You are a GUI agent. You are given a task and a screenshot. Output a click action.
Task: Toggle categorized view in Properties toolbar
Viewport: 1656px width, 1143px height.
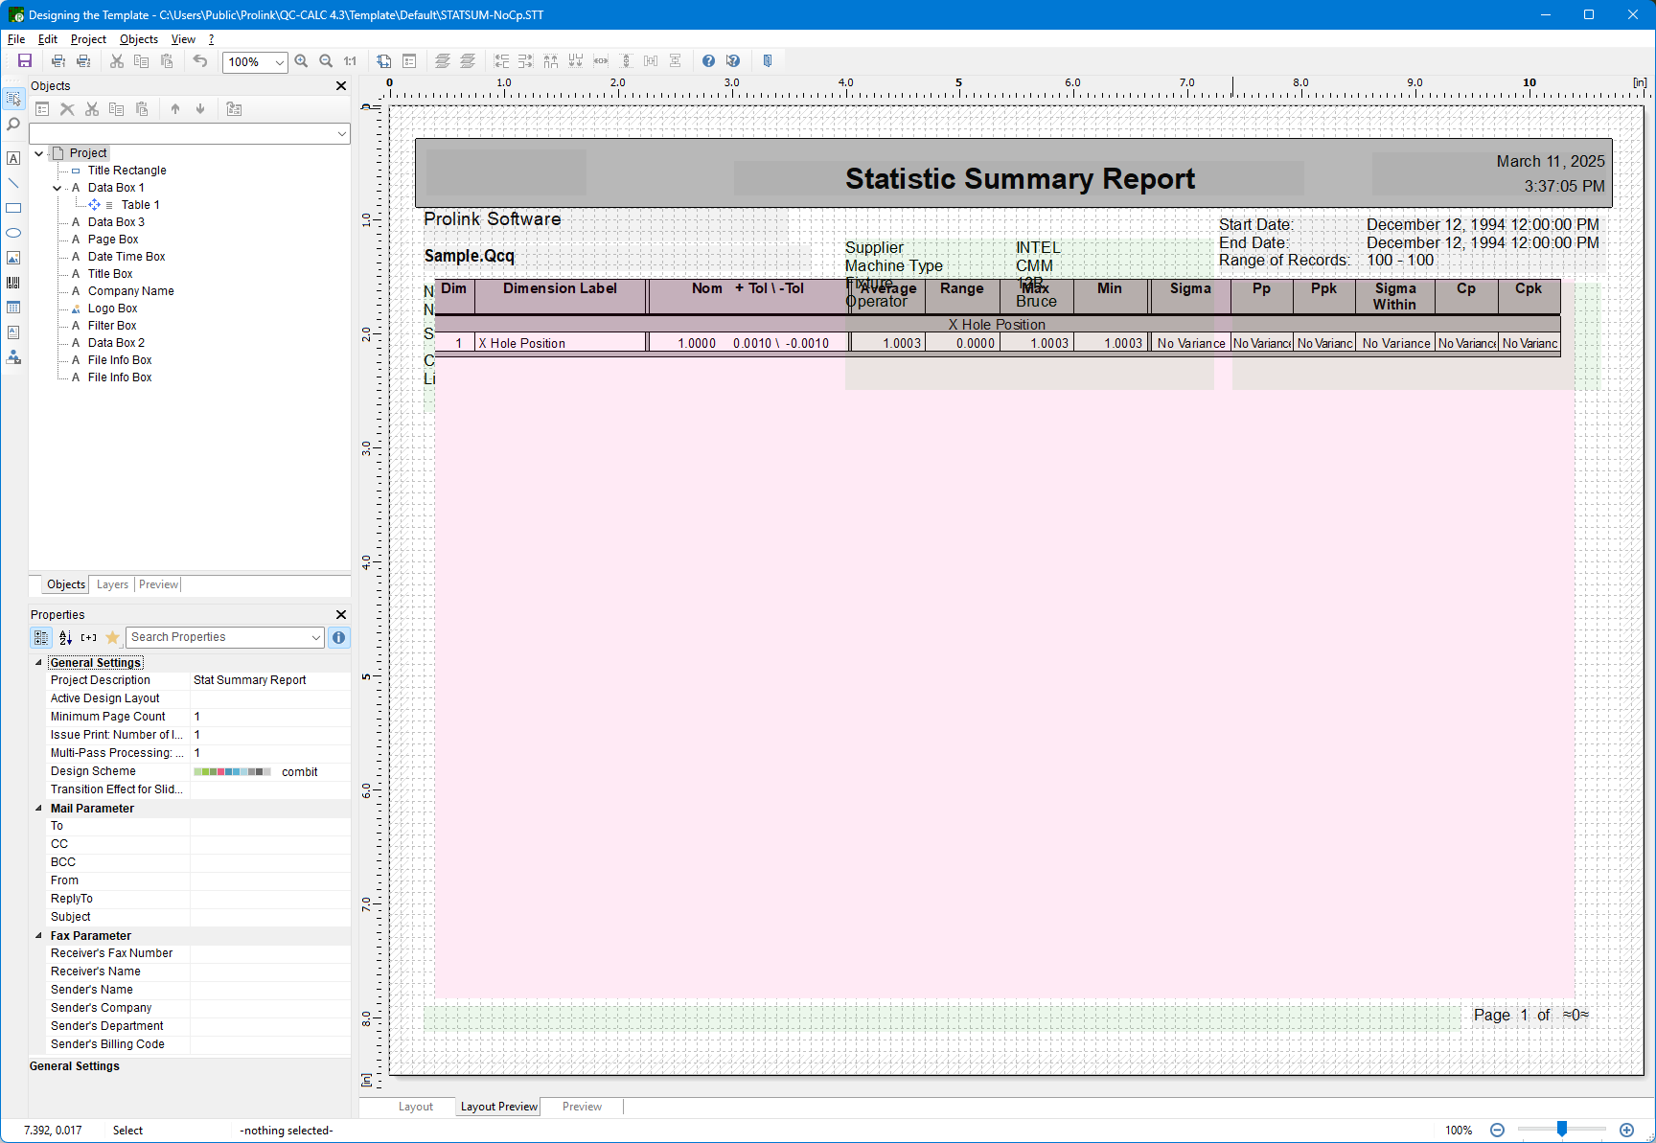coord(41,637)
